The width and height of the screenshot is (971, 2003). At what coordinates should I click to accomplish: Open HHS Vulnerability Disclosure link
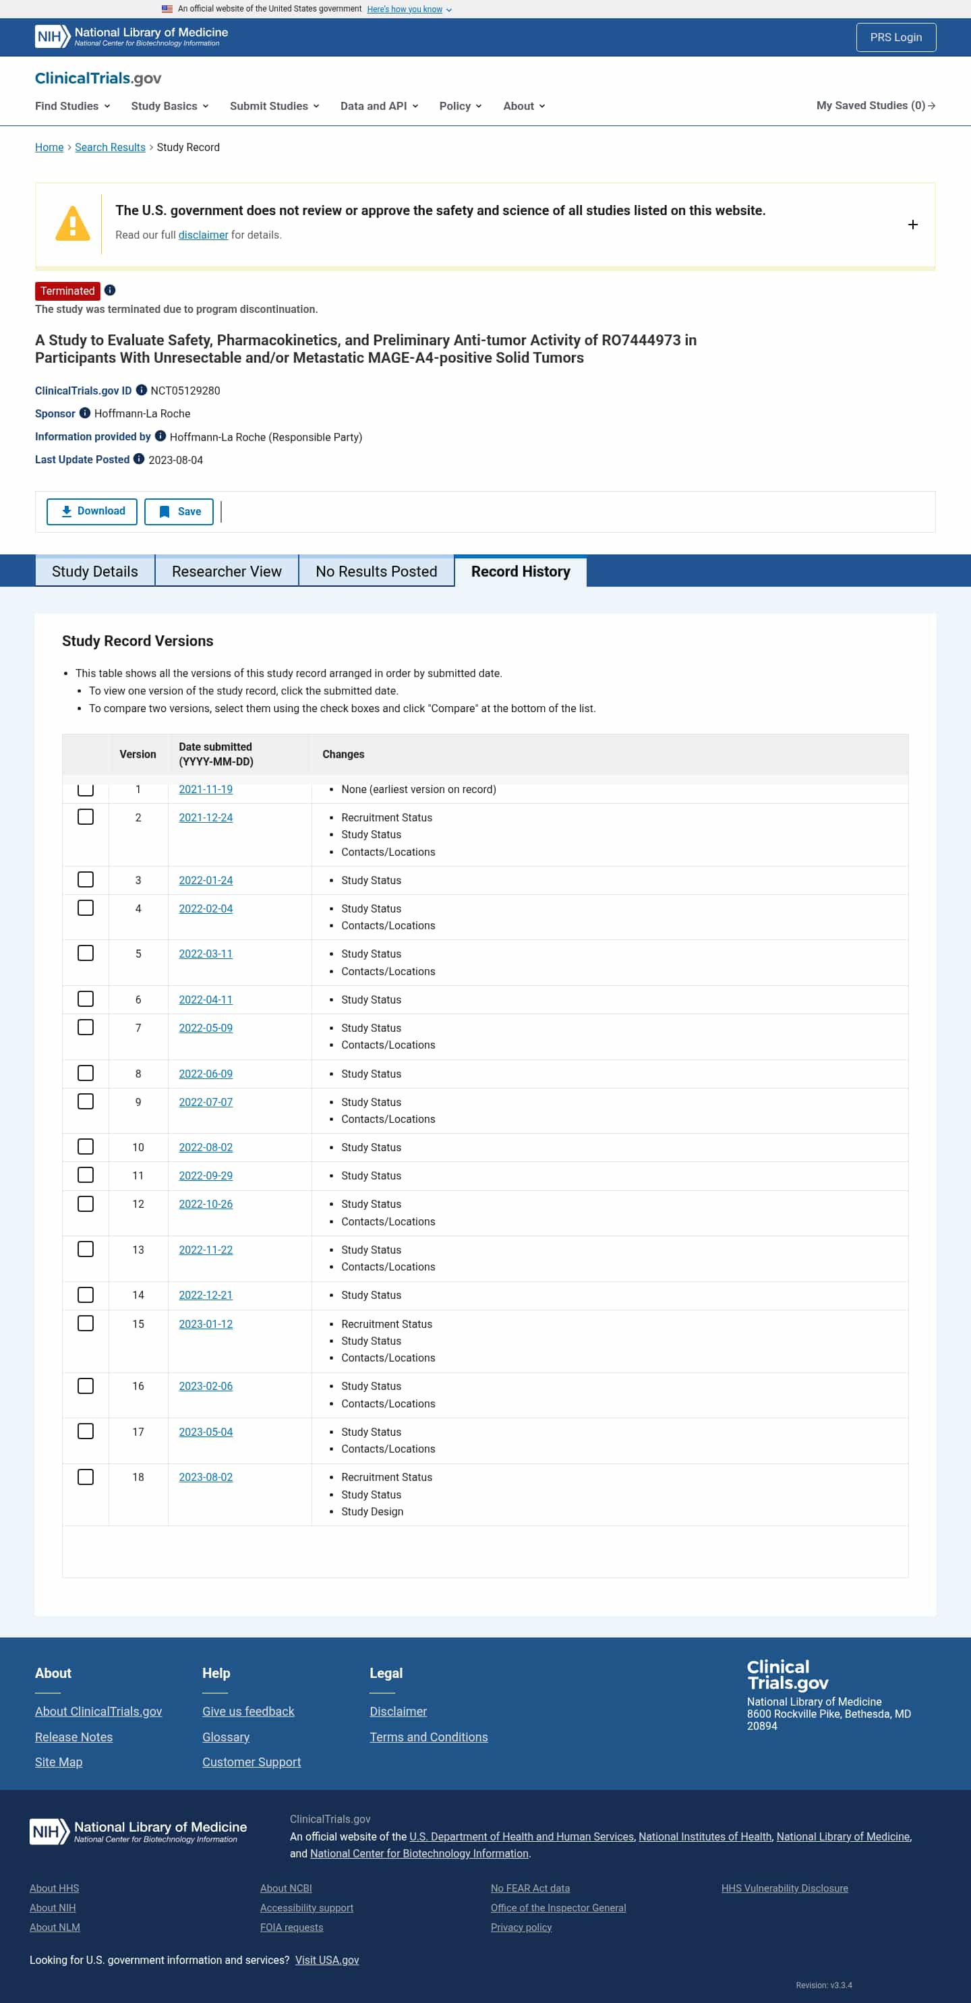pos(784,1888)
